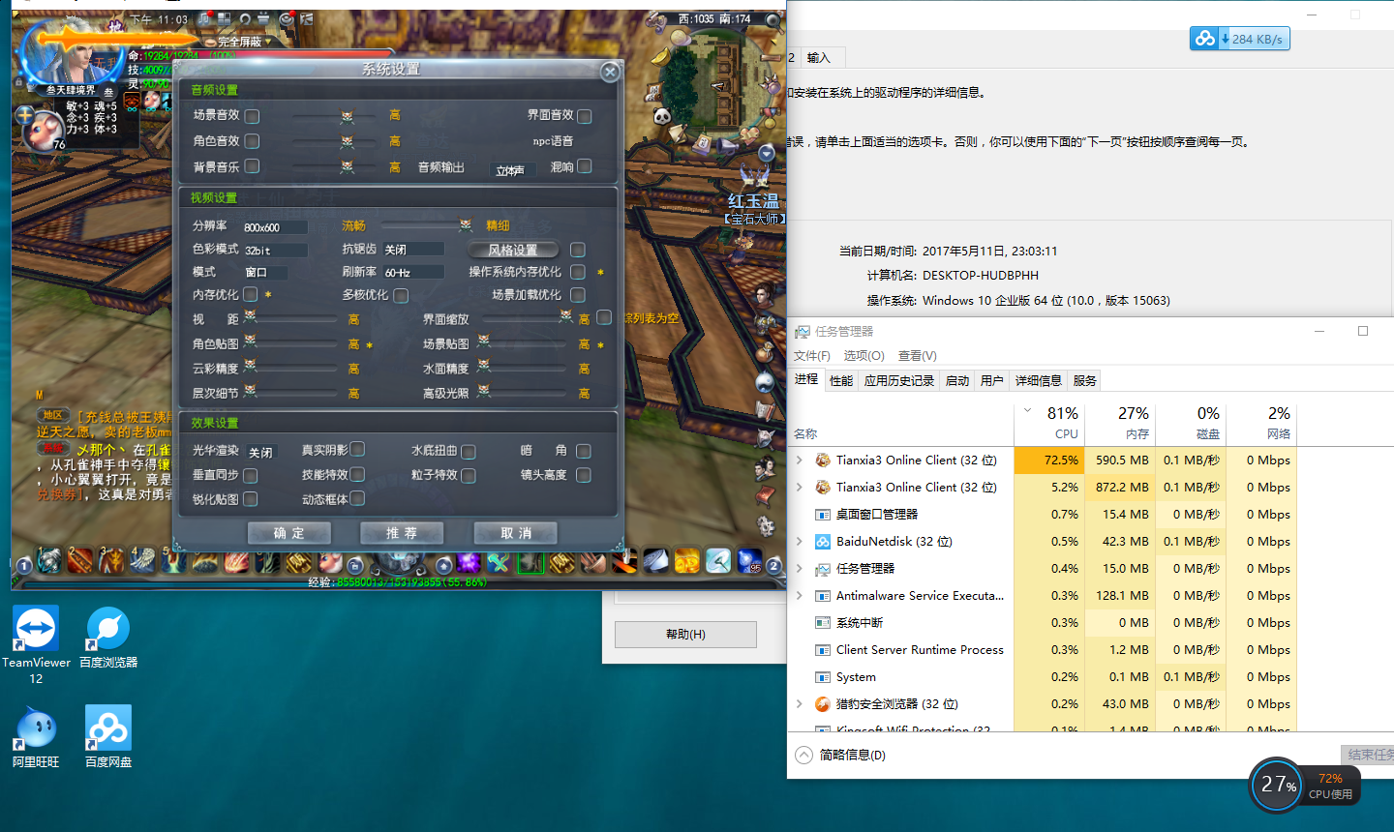
Task: Sort processes by the 内存 column header
Action: (x=1120, y=423)
